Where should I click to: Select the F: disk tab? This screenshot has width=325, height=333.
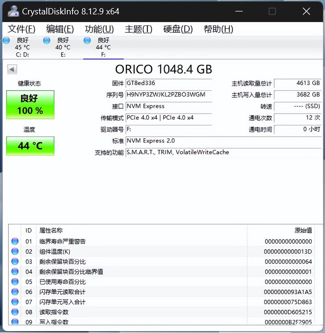point(103,47)
